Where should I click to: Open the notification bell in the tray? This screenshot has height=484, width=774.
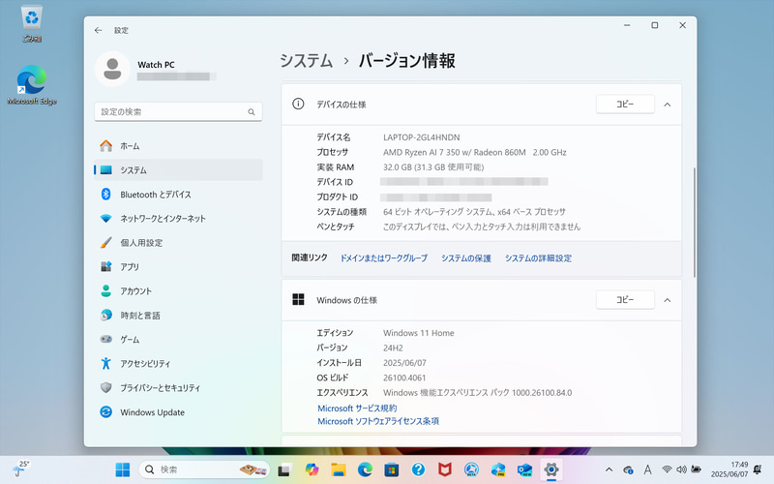click(x=758, y=469)
